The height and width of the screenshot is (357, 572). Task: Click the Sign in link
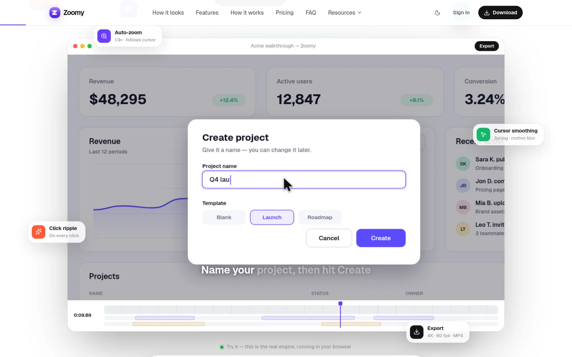(461, 12)
